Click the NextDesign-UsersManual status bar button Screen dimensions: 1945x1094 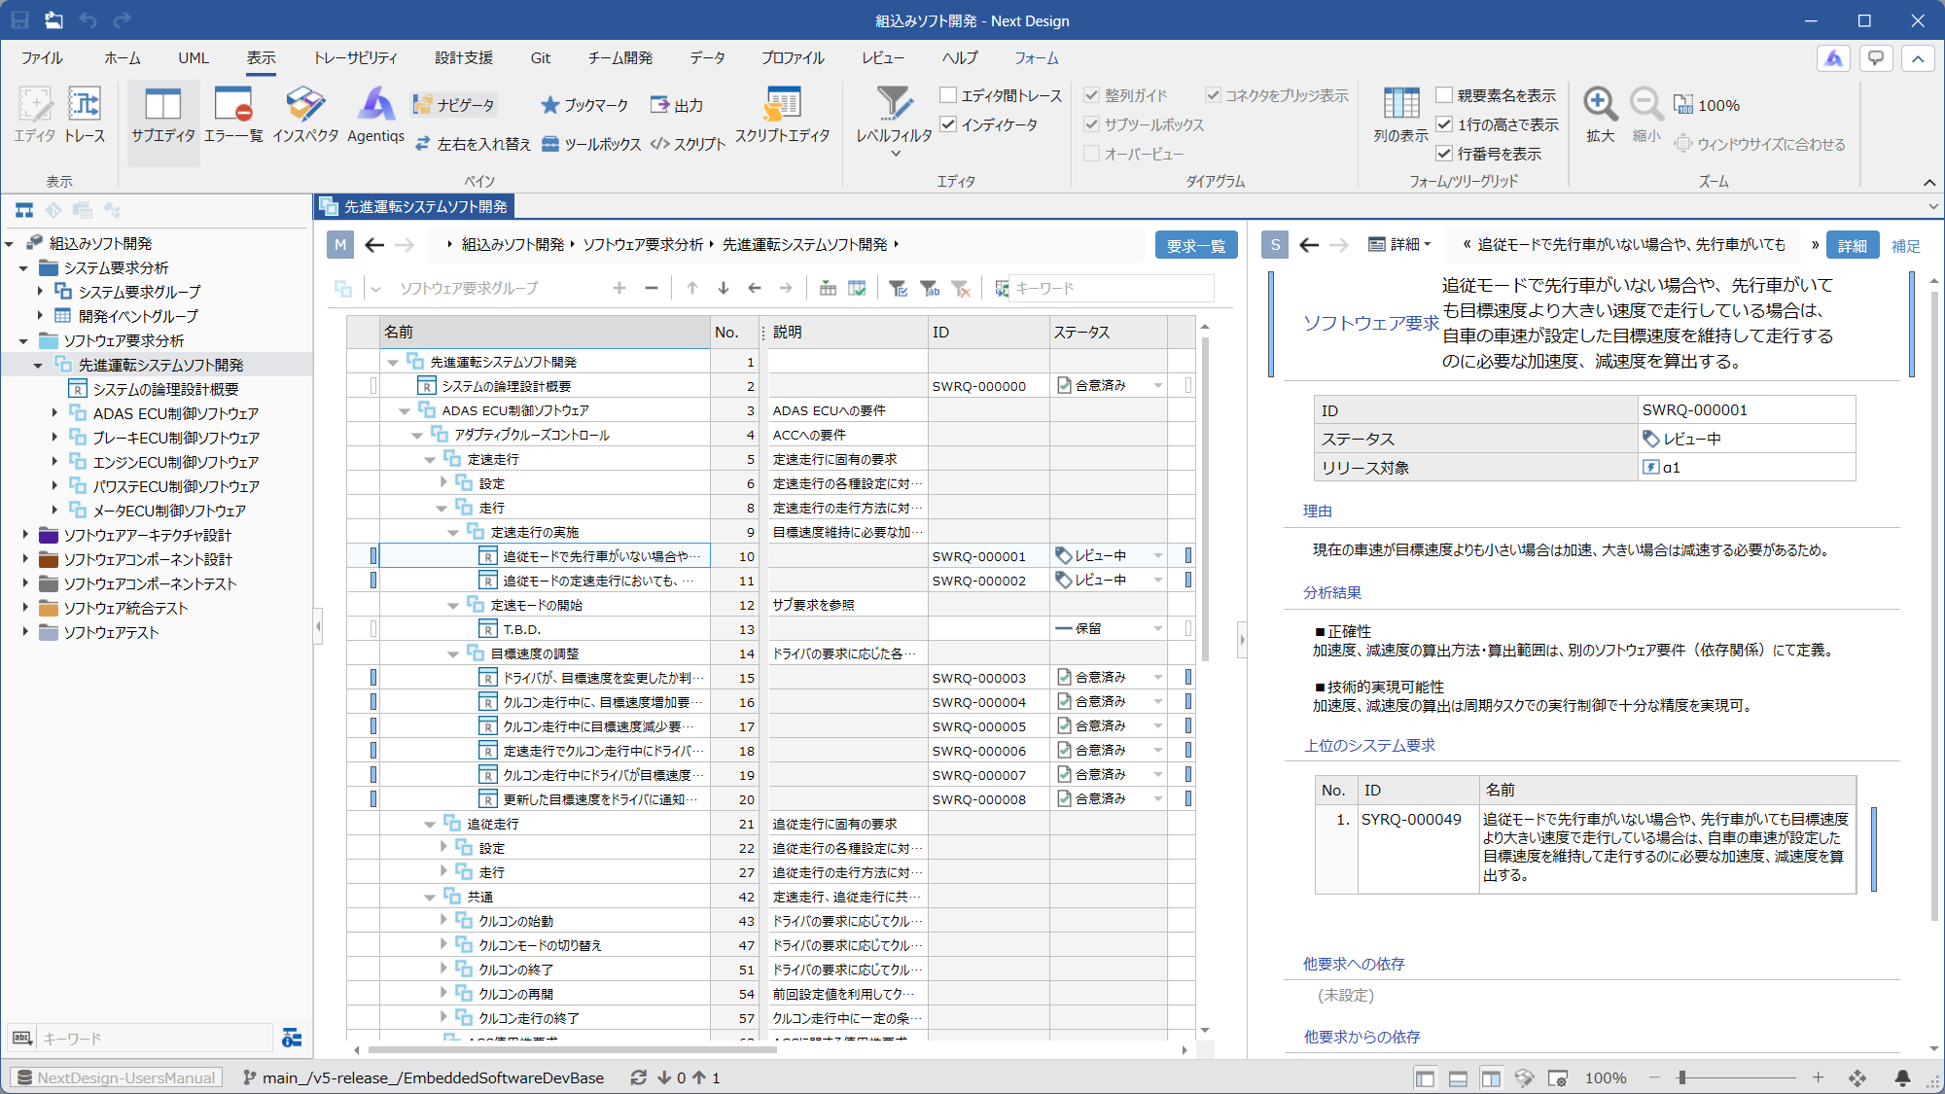pyautogui.click(x=117, y=1077)
